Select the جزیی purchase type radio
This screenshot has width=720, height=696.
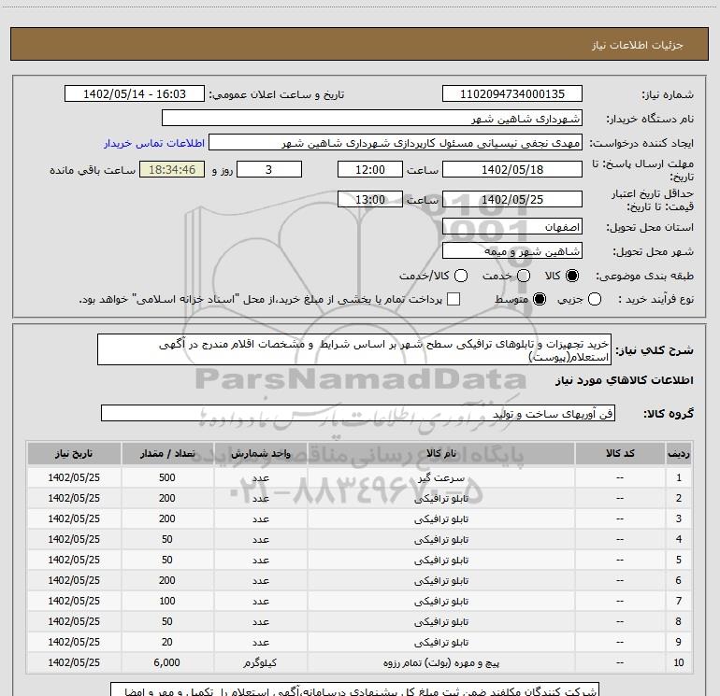[x=594, y=299]
